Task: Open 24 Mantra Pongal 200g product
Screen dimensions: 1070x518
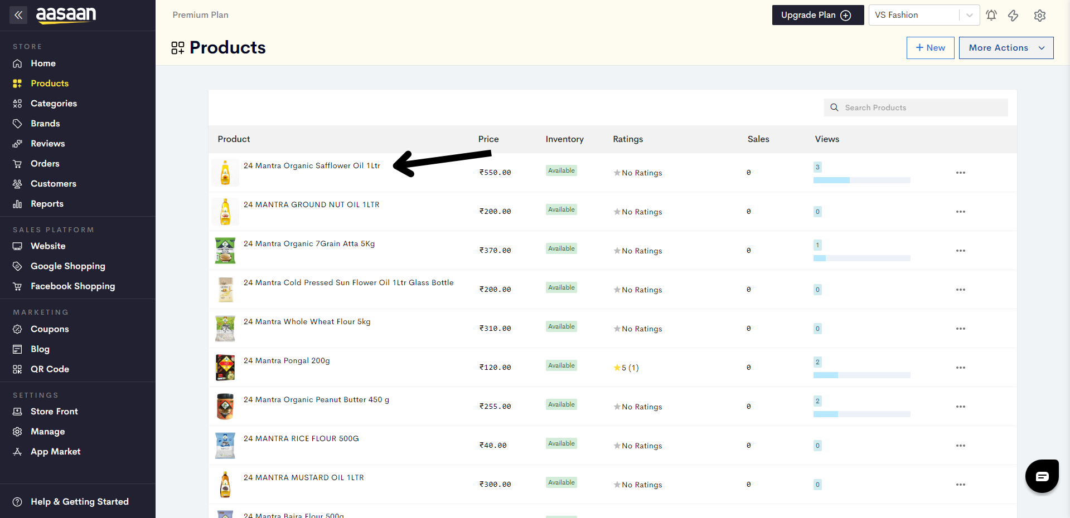Action: point(287,360)
